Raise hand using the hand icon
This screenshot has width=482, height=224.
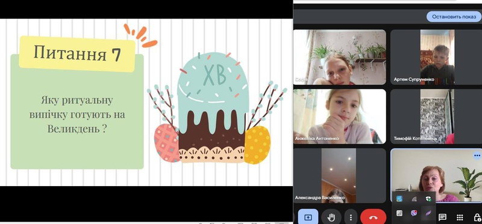click(x=331, y=217)
